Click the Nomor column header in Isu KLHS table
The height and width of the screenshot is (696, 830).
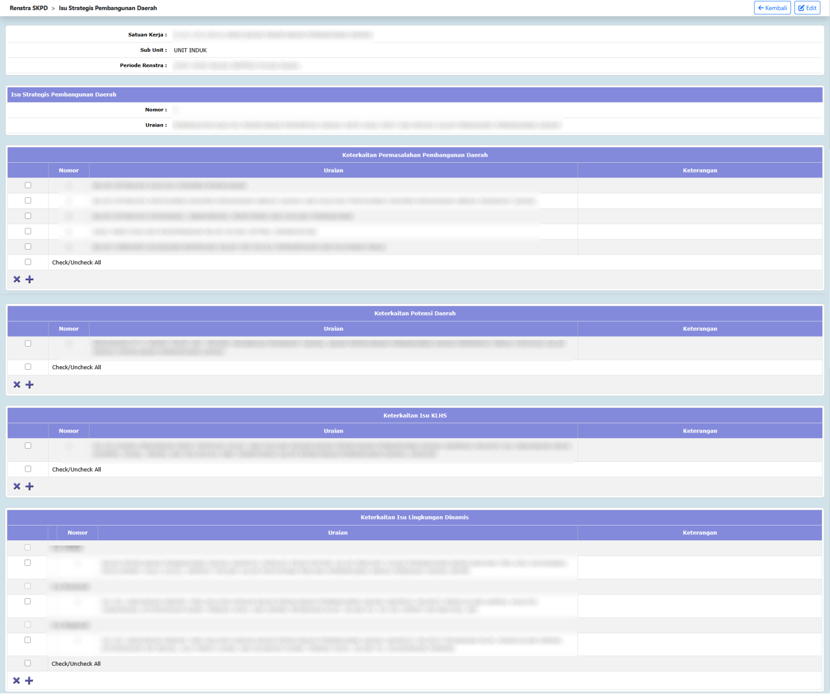69,431
